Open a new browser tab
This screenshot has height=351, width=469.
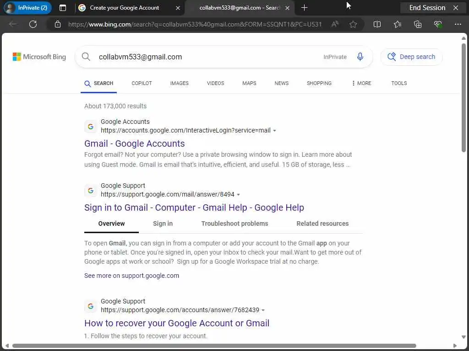tap(304, 8)
